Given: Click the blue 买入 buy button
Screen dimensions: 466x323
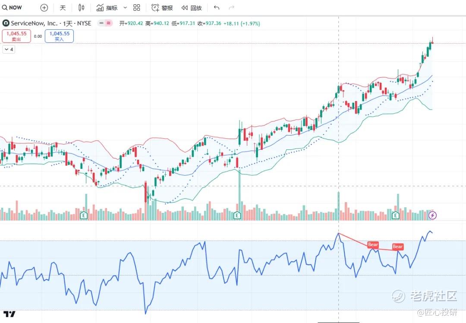Looking at the screenshot, I should click(59, 36).
